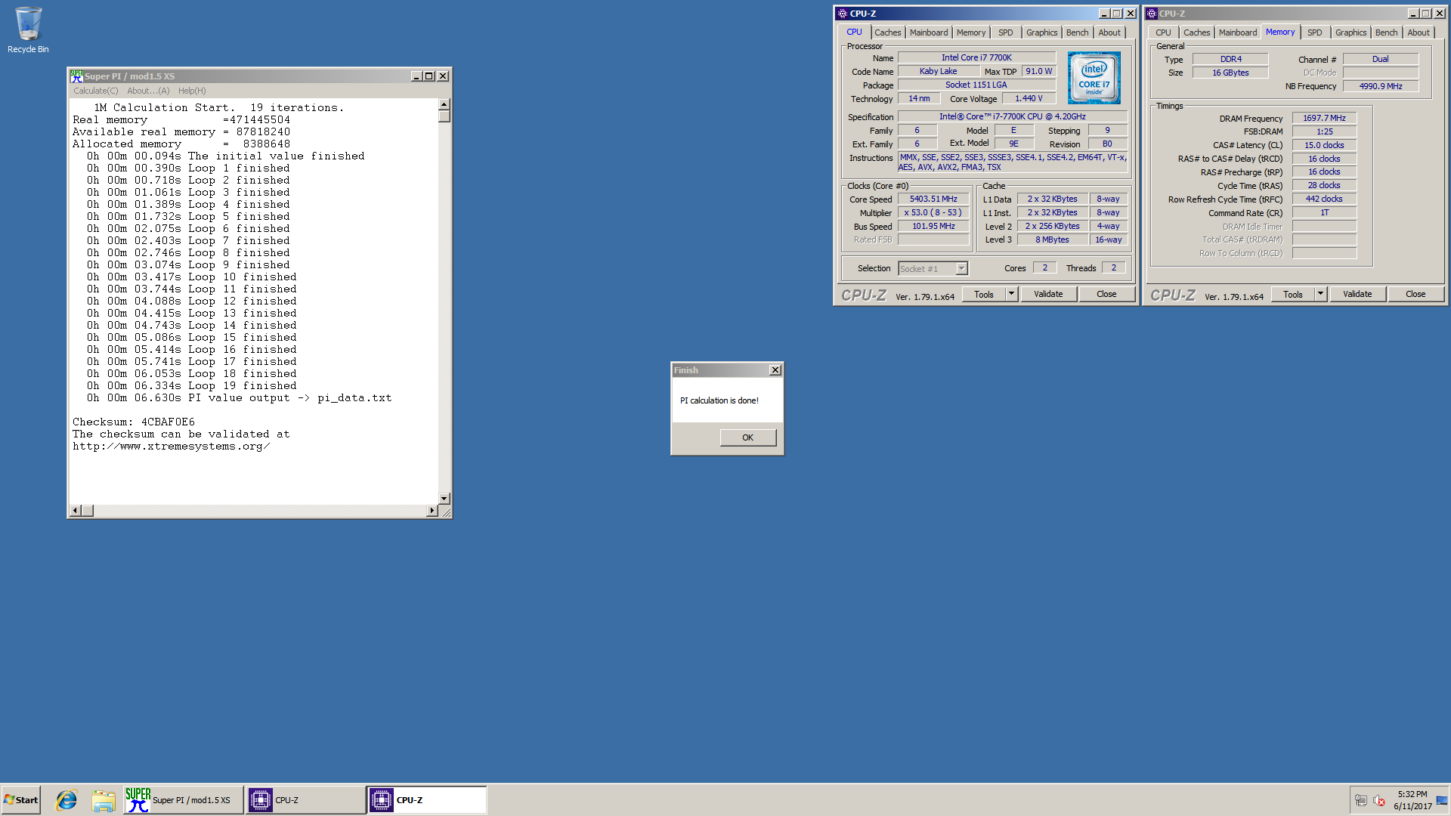Click Close button in right CPU-Z
1451x816 pixels.
1415,295
